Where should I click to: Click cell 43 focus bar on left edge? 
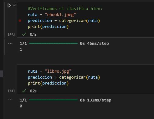[x=5, y=20]
